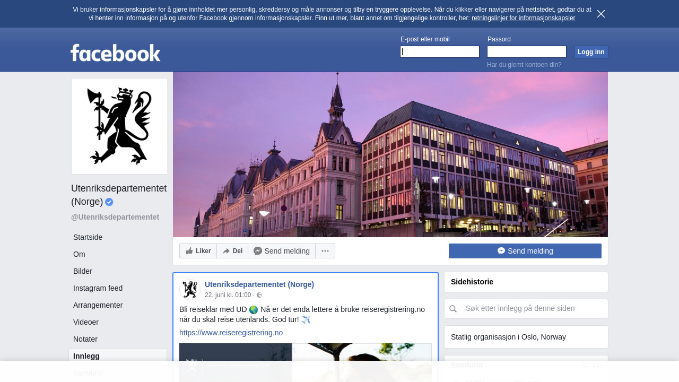The width and height of the screenshot is (679, 382).
Task: Focus the 'Søk etter innlegg på denne siden' field
Action: [526, 309]
